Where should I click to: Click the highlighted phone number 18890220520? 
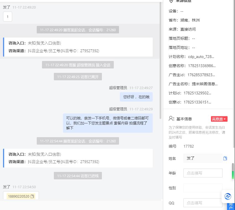point(19,196)
